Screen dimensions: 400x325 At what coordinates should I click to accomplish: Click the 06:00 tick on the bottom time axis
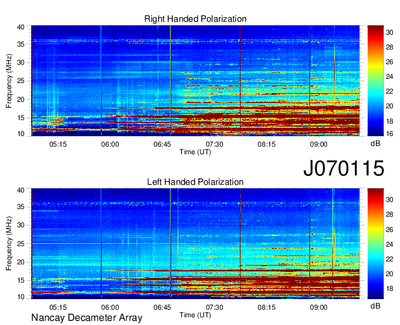pyautogui.click(x=110, y=307)
